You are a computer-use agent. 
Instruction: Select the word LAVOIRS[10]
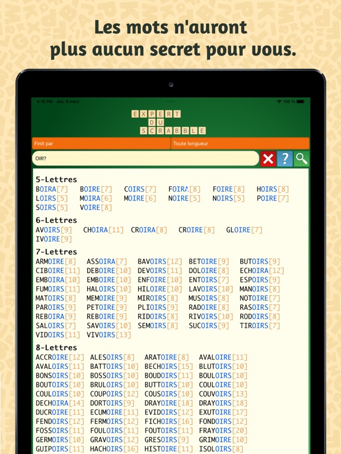pos(211,289)
